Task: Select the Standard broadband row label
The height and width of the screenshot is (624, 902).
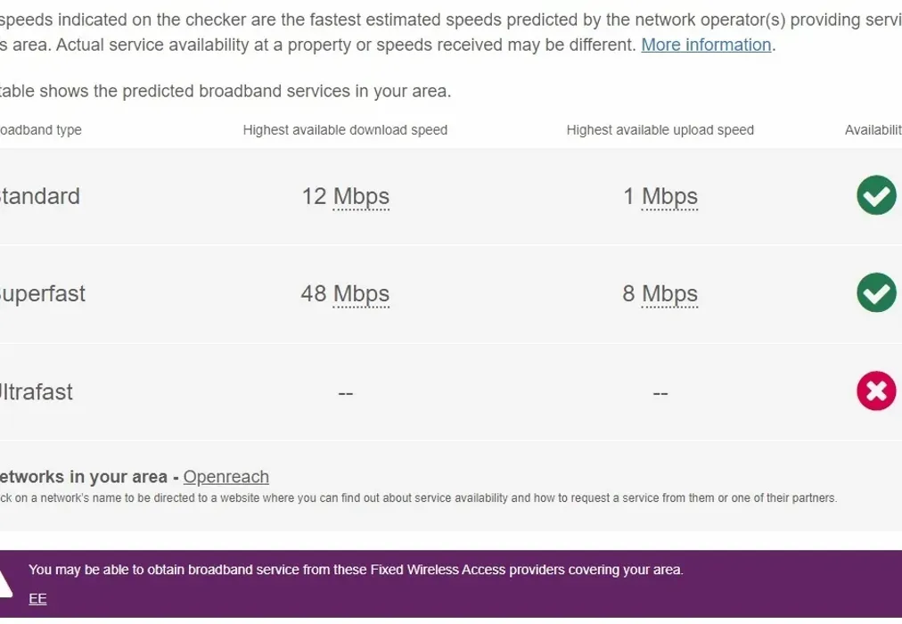Action: tap(39, 196)
